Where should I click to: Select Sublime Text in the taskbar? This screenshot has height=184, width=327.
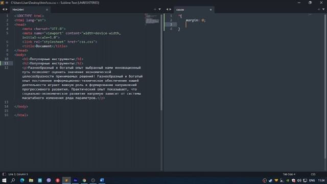[x=66, y=180]
